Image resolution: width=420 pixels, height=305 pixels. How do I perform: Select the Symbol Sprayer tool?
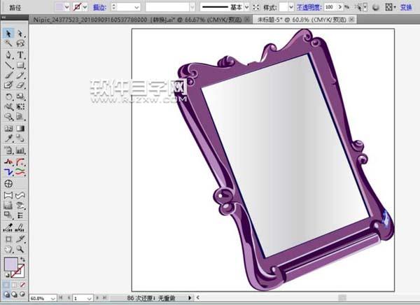coord(8,150)
